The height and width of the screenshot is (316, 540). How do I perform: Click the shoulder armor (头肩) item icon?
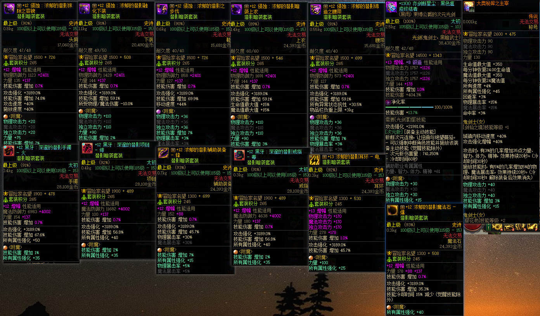point(9,9)
